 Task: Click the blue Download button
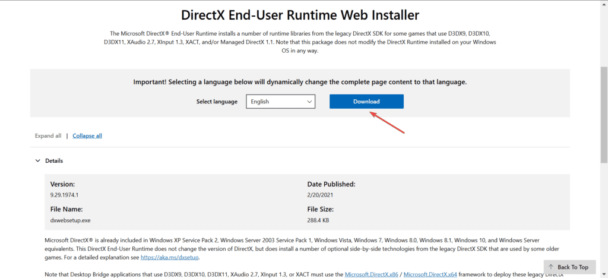pyautogui.click(x=366, y=102)
